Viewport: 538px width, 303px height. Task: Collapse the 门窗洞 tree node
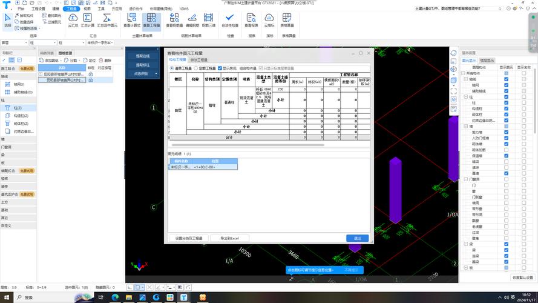pyautogui.click(x=465, y=179)
